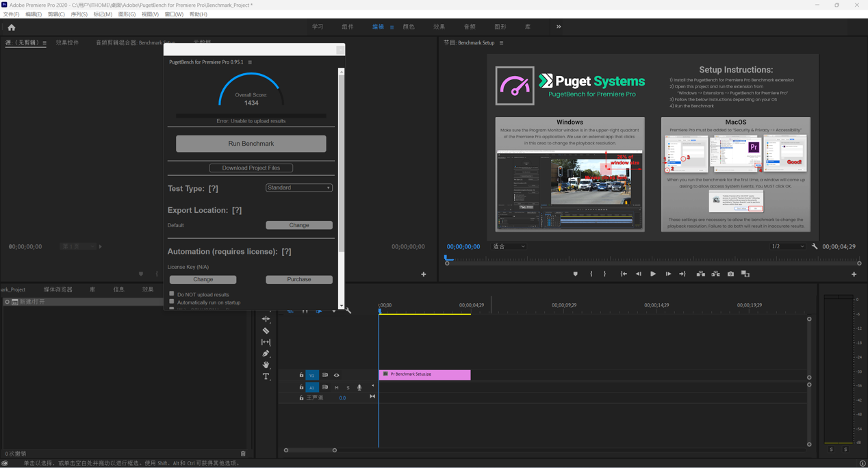
Task: Open the 1/2 playback resolution dropdown
Action: pos(788,246)
